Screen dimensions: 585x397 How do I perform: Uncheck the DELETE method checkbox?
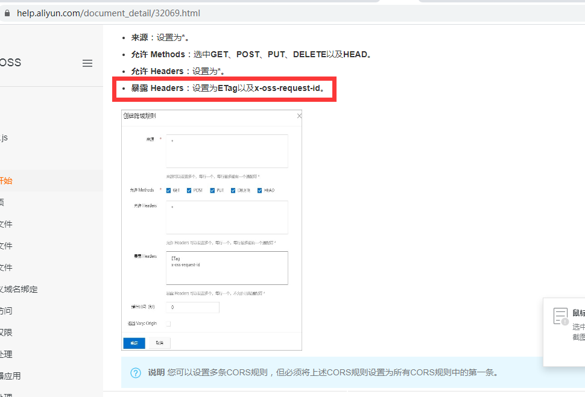(x=232, y=190)
